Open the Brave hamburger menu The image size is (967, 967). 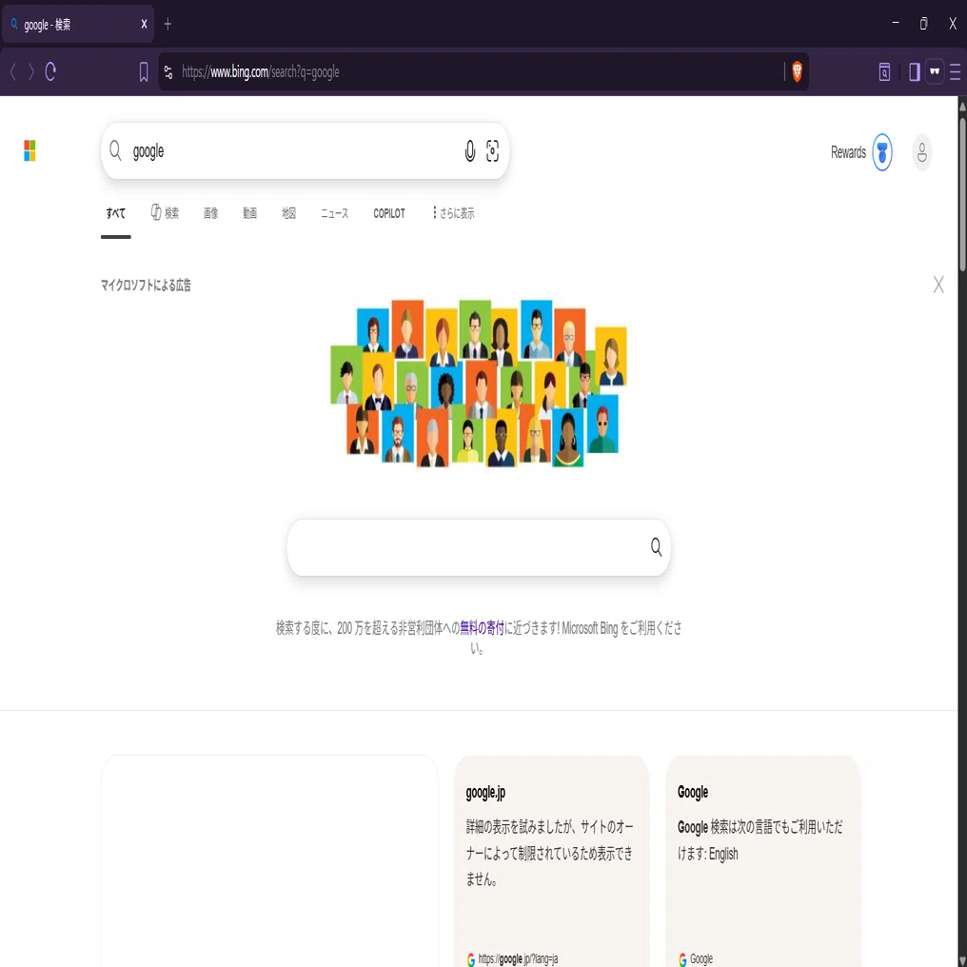[x=956, y=72]
